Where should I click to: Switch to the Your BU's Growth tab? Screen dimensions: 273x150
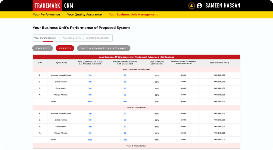71,38
